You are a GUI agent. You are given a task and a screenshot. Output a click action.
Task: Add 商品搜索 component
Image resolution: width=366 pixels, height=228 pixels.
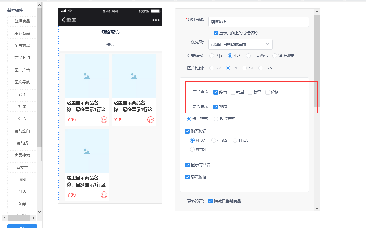point(22,155)
